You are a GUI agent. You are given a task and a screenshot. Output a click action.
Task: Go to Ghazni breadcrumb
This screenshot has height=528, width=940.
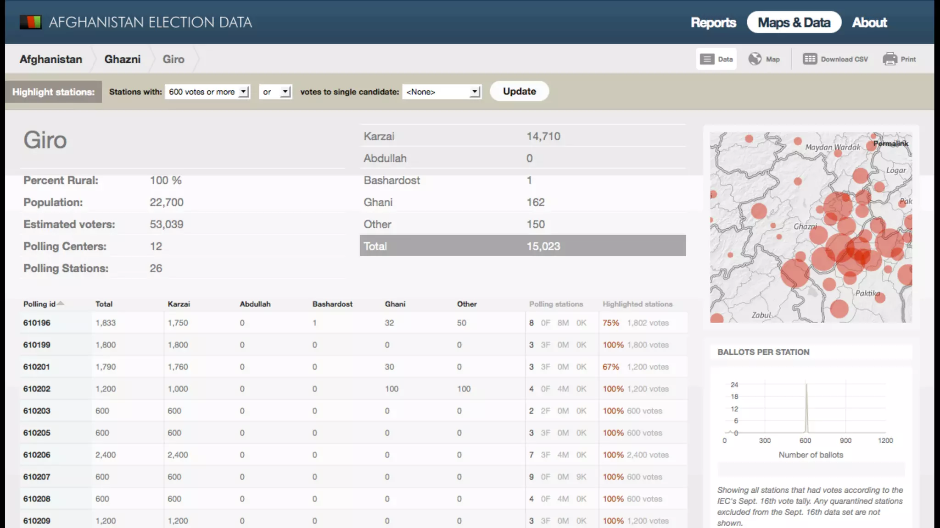122,59
